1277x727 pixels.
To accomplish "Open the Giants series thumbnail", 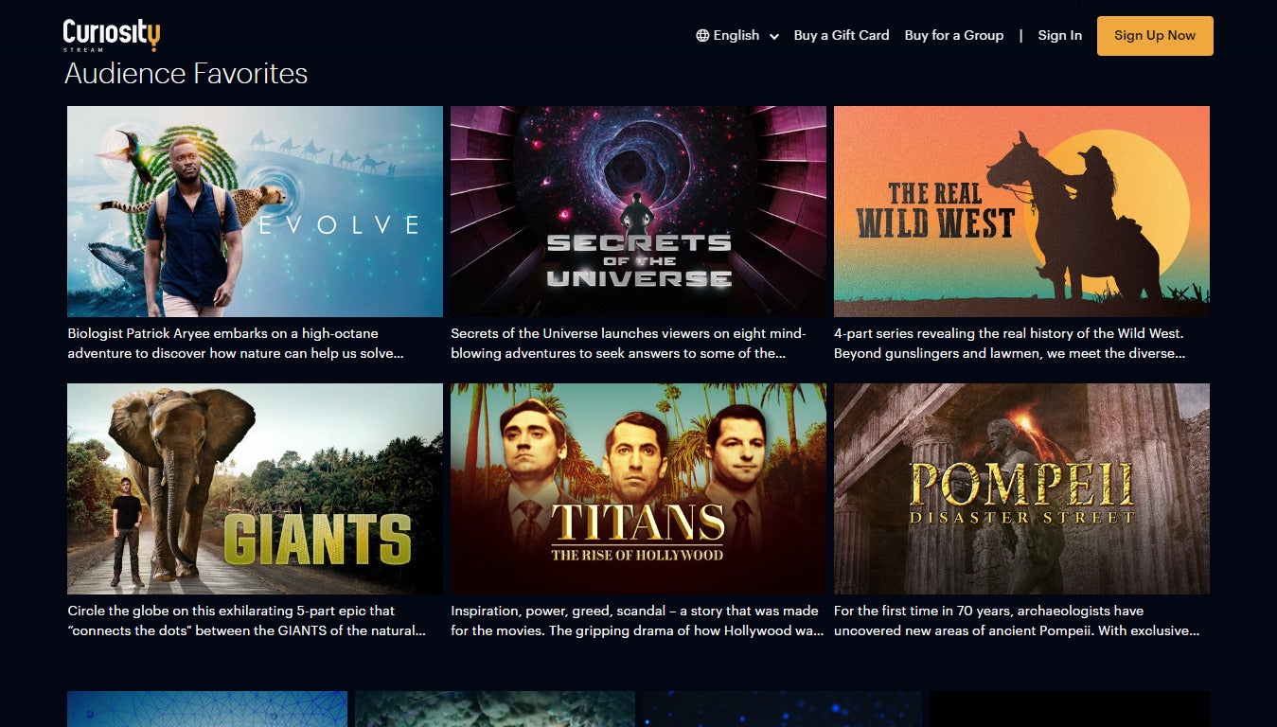I will (255, 488).
